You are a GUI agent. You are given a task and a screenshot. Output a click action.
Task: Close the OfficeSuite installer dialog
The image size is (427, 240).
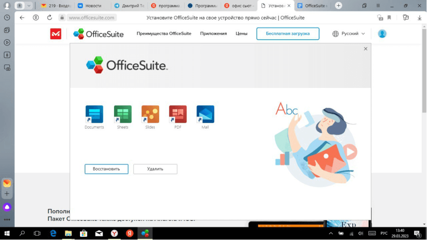(x=365, y=49)
